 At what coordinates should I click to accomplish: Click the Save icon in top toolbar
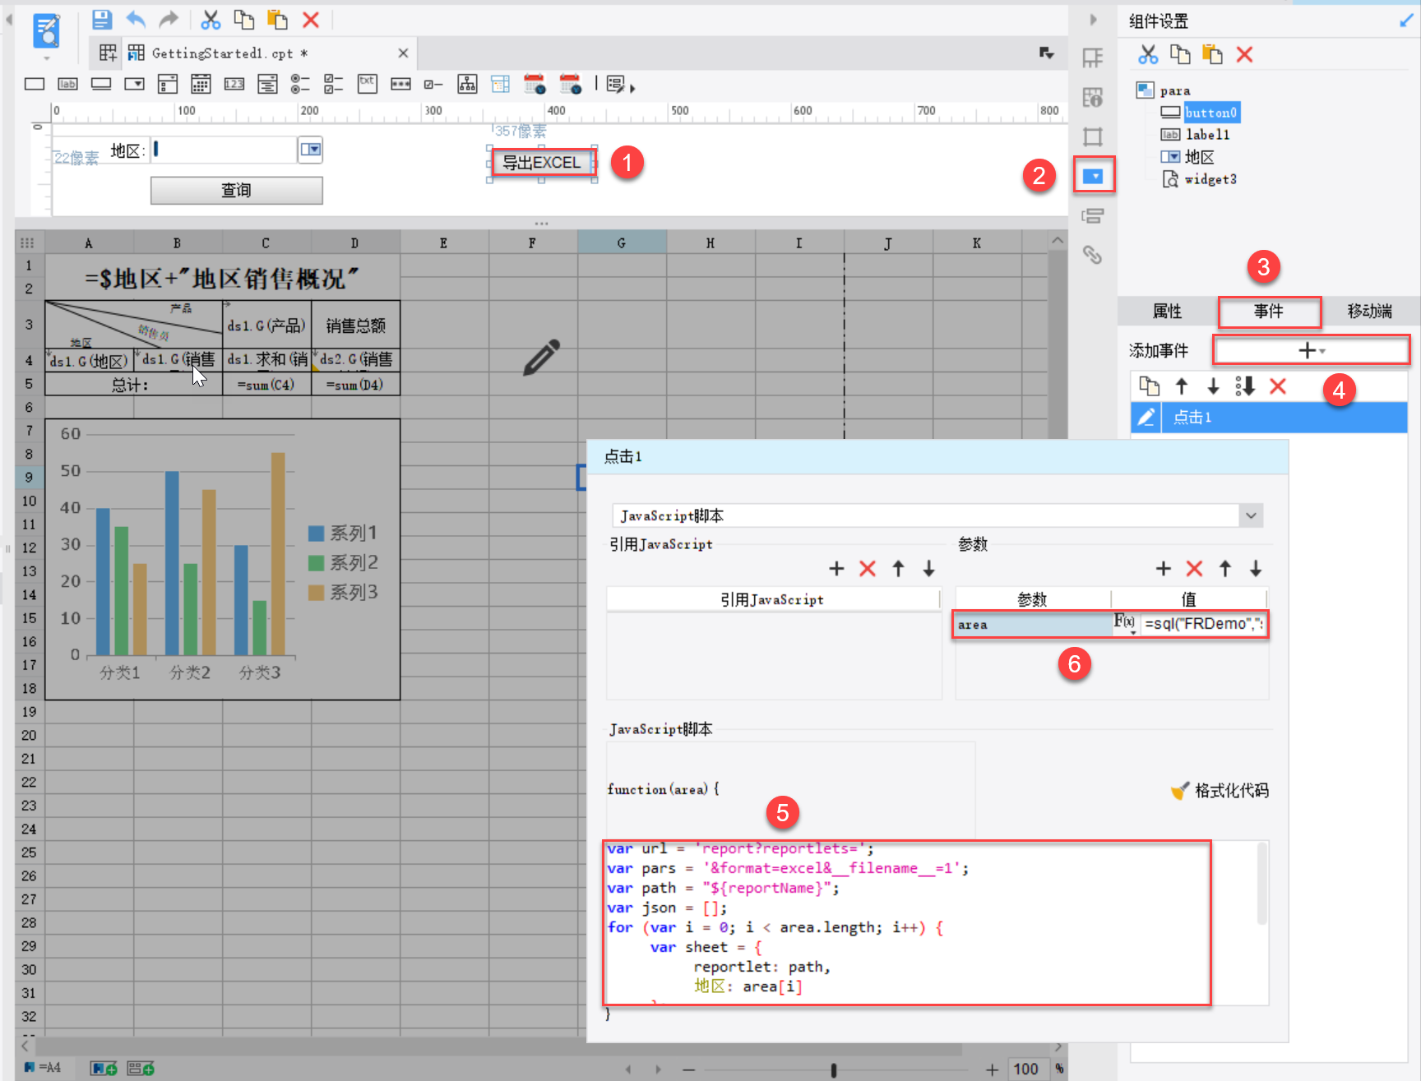(x=102, y=20)
